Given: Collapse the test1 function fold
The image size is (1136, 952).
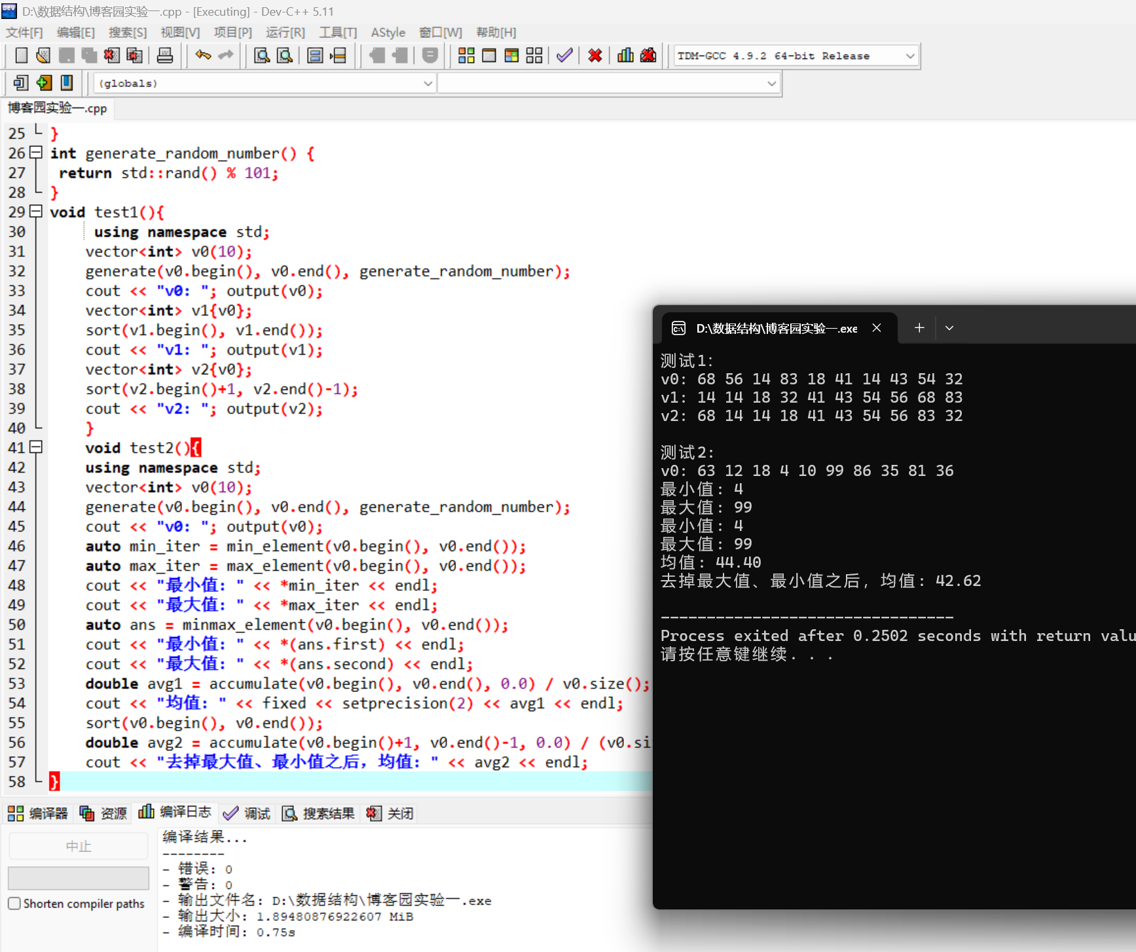Looking at the screenshot, I should [36, 211].
